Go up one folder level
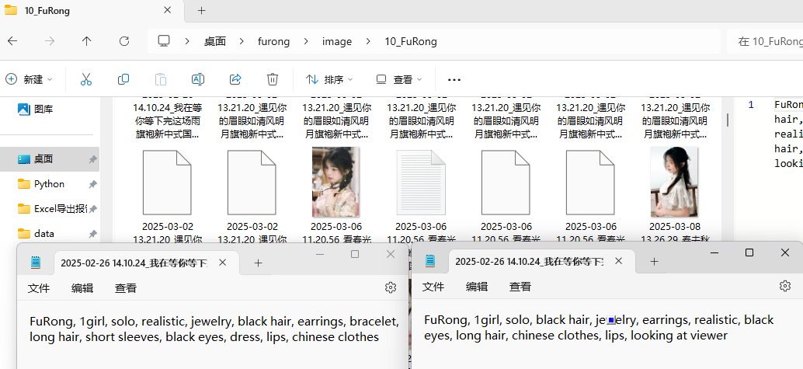Image resolution: width=803 pixels, height=369 pixels. [x=86, y=41]
